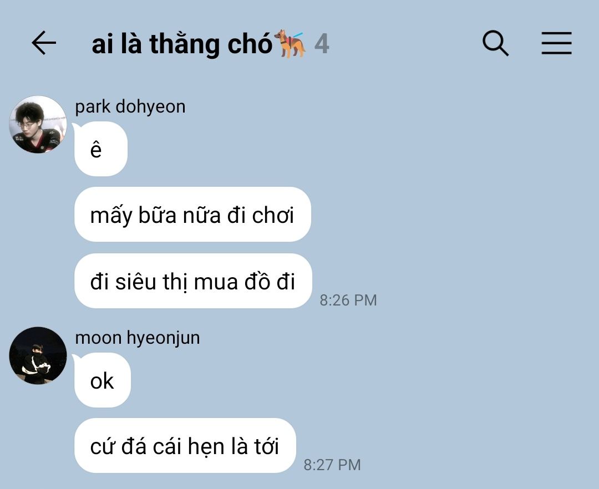
Task: Tap the member count 4
Action: coord(322,44)
